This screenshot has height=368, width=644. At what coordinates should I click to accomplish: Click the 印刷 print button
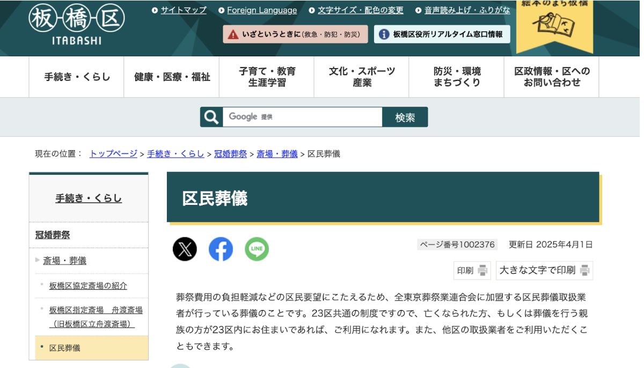pyautogui.click(x=472, y=270)
